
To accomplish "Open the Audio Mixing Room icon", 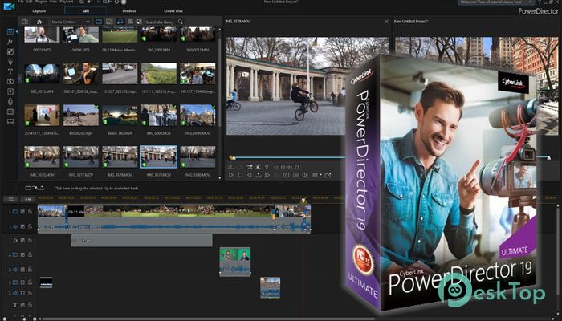I will (x=10, y=91).
